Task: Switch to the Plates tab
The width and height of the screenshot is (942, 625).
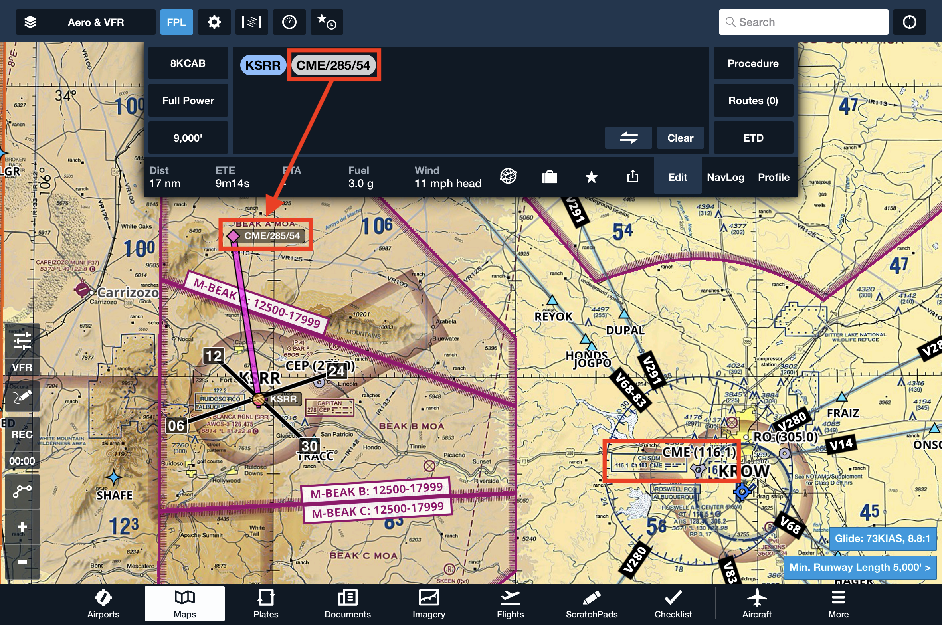Action: pyautogui.click(x=266, y=603)
